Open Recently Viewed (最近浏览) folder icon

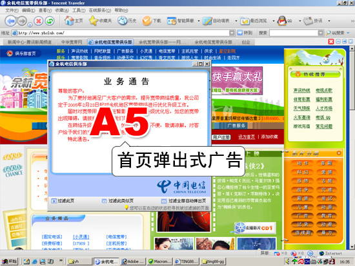click(x=254, y=21)
